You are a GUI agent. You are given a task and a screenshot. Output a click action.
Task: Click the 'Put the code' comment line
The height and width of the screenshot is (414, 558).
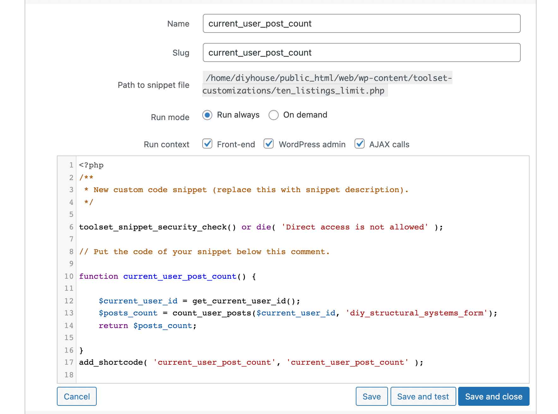point(204,252)
